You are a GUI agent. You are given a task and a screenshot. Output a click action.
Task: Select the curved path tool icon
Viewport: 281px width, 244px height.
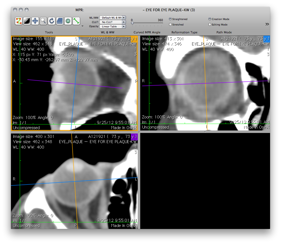point(19,21)
